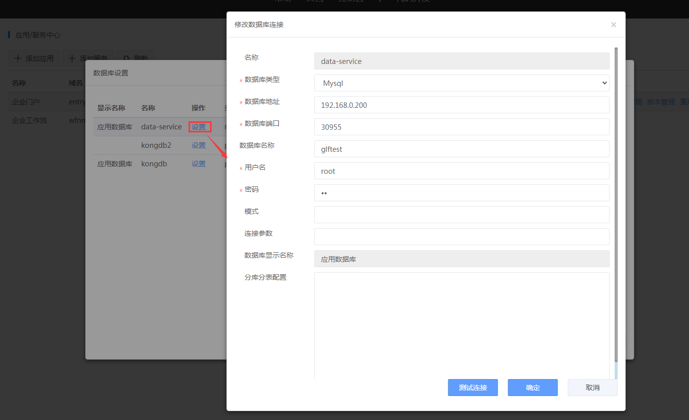Click the 数据库端口 field showing 30955

[x=461, y=127]
